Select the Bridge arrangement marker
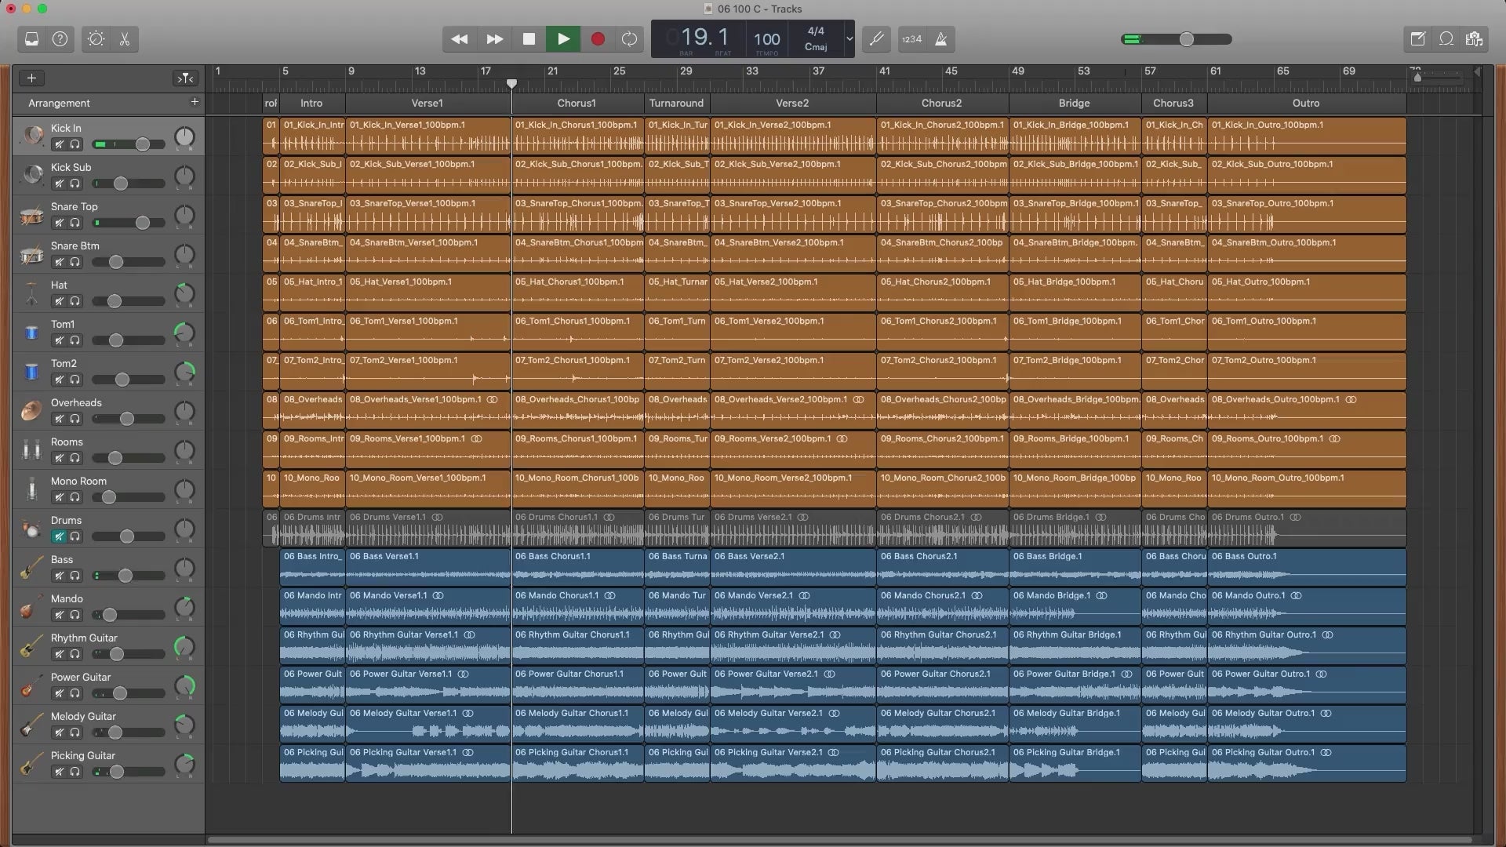 pyautogui.click(x=1074, y=103)
